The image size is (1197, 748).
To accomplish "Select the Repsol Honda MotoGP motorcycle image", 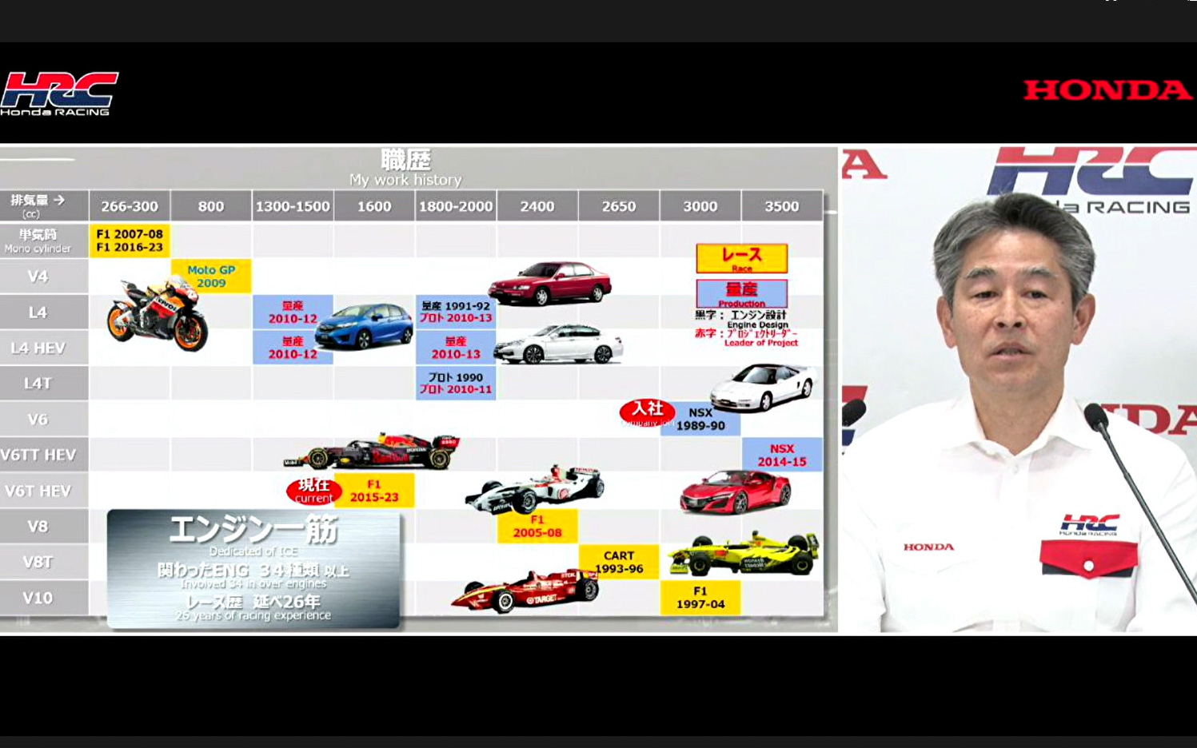I will 158,315.
